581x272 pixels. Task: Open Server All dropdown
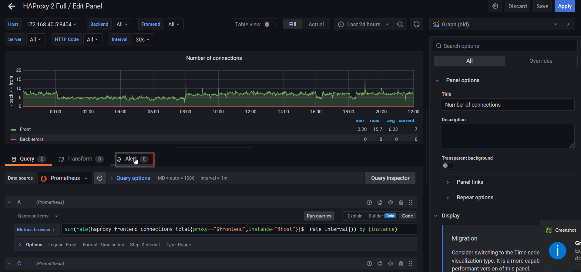[35, 39]
